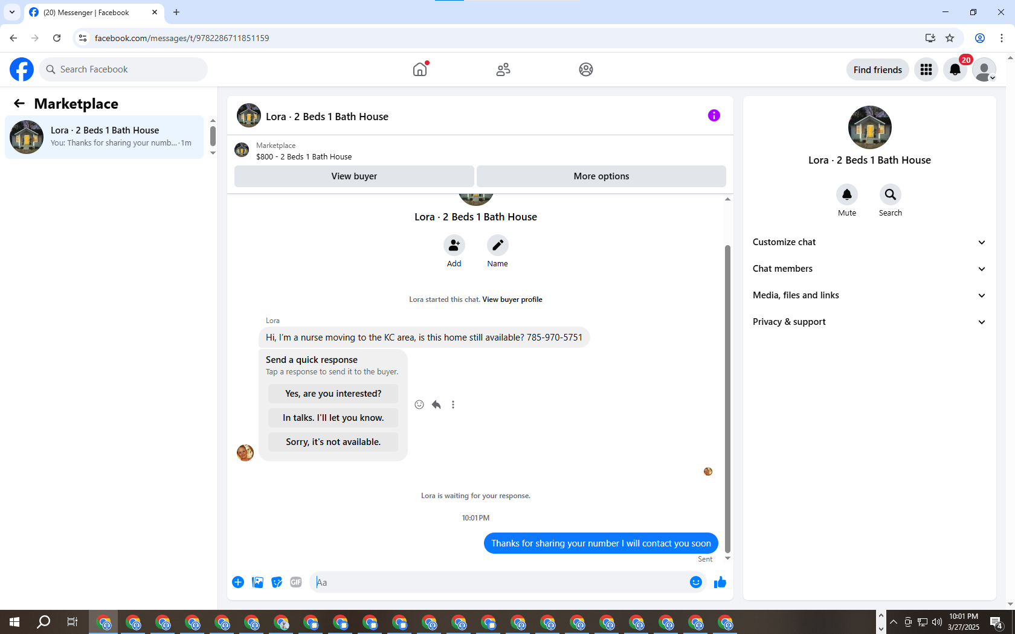Open the Friends icon in top navigation
Screen dimensions: 1015x634
[503, 69]
